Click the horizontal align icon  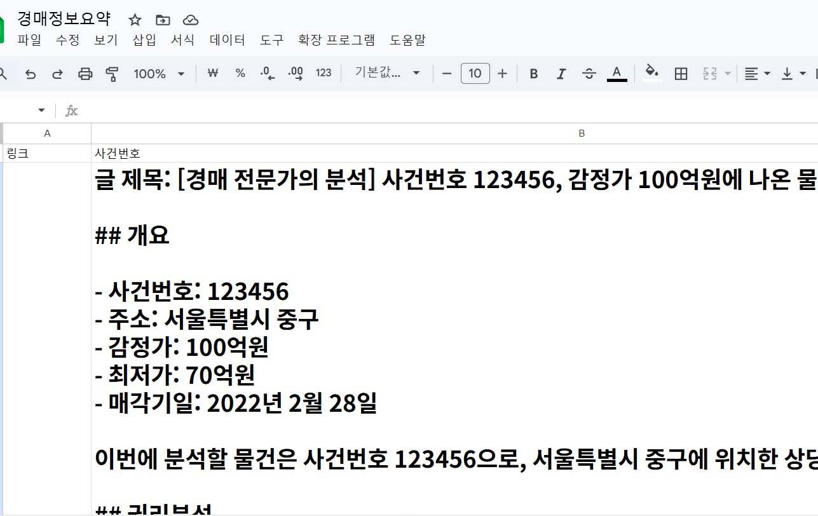tap(751, 74)
